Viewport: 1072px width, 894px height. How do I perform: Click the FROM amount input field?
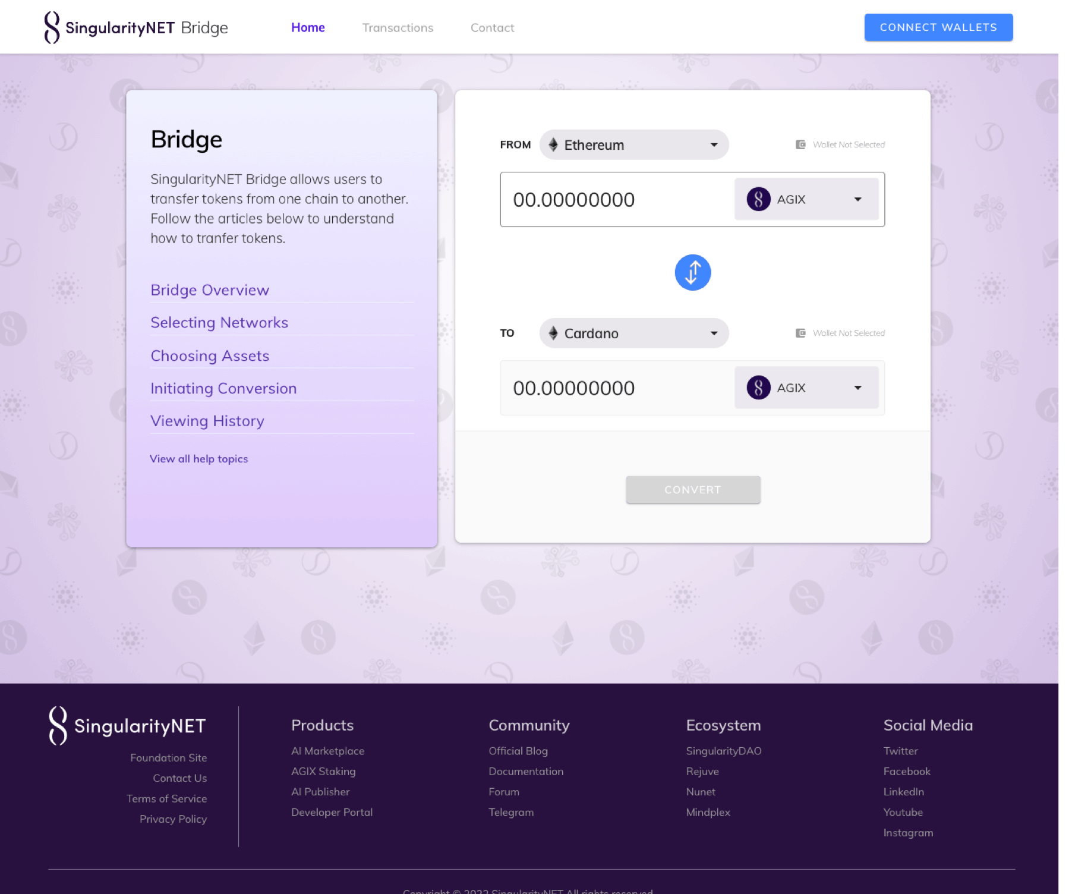(617, 199)
